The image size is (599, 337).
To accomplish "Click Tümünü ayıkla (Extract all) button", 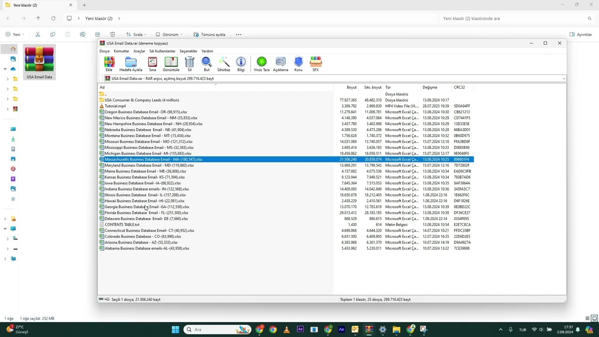I will (210, 34).
